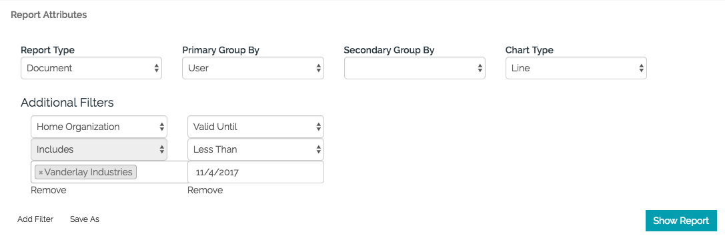
Task: Open the Includes operator dropdown
Action: coord(99,149)
